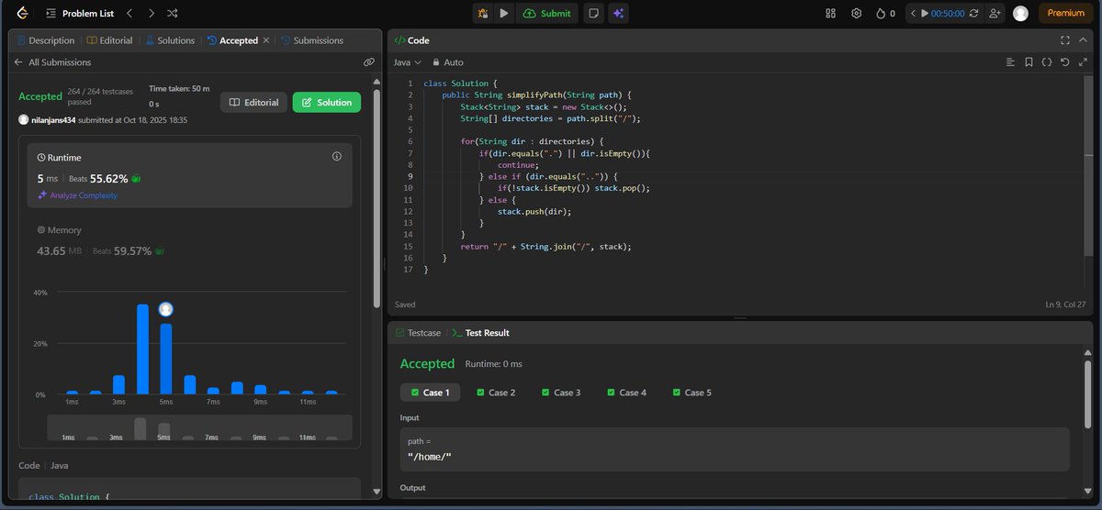Viewport: 1102px width, 510px height.
Task: Pick a random problem with shuffle icon
Action: (x=174, y=14)
